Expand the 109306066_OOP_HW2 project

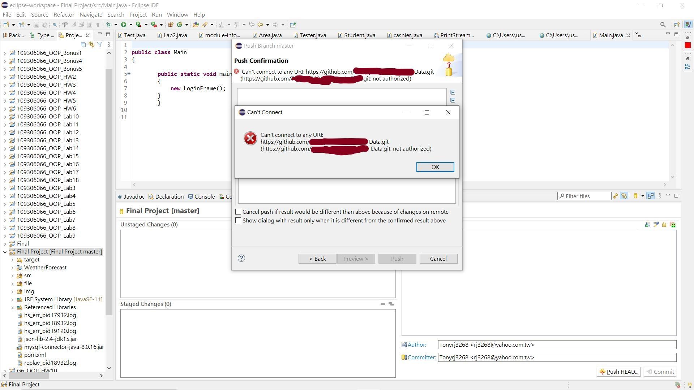5,77
